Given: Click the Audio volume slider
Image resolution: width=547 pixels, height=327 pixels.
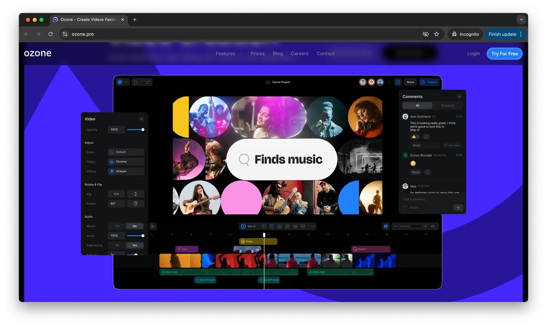Looking at the screenshot, I should pyautogui.click(x=135, y=236).
